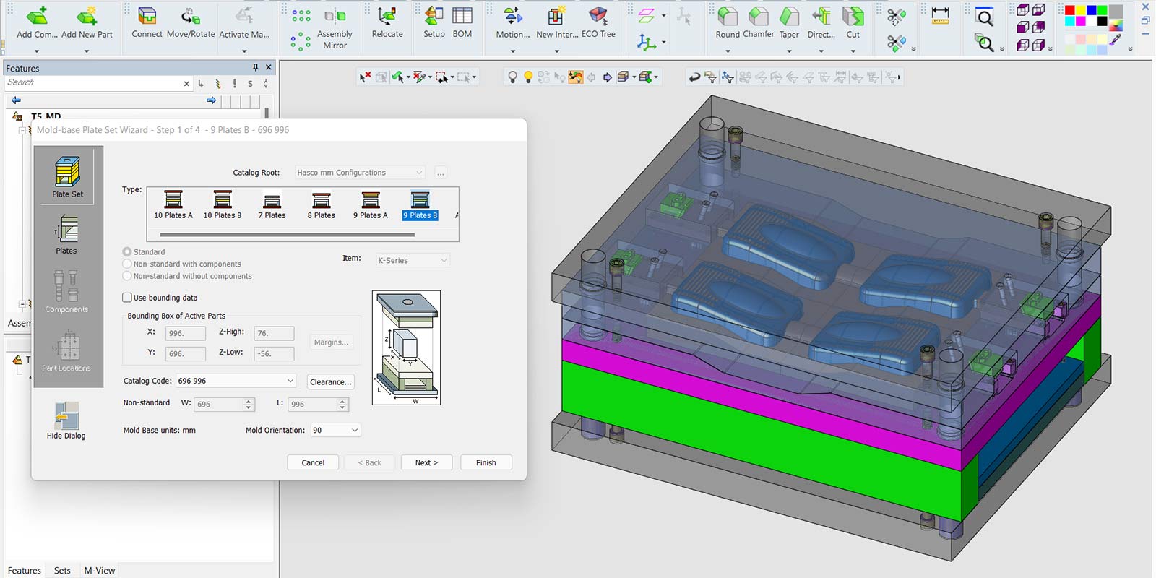The width and height of the screenshot is (1156, 578).
Task: Click the Next button
Action: coord(427,462)
